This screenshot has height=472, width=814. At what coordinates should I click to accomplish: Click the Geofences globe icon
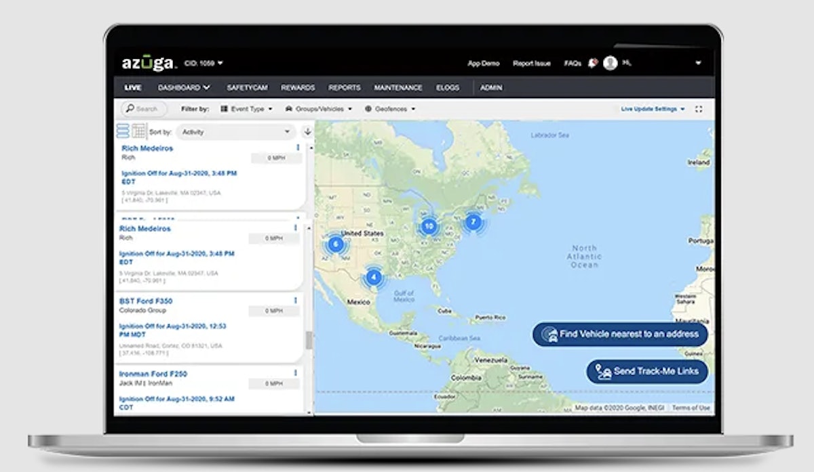point(368,108)
